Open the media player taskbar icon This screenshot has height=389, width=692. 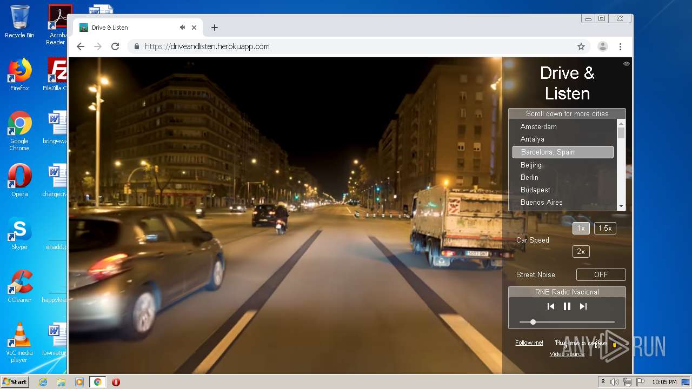click(79, 382)
